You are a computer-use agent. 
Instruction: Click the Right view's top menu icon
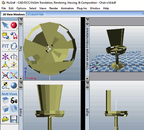(87, 83)
